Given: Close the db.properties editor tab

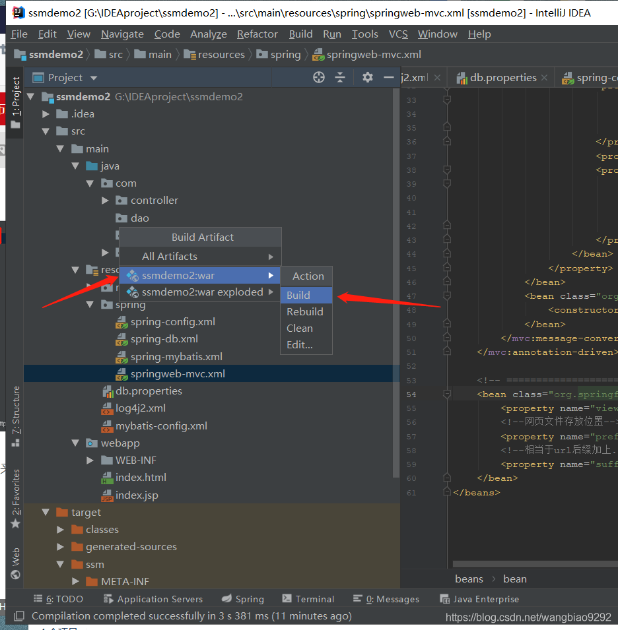Looking at the screenshot, I should (545, 78).
